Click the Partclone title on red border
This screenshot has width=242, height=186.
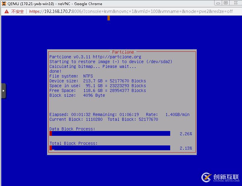(x=123, y=52)
